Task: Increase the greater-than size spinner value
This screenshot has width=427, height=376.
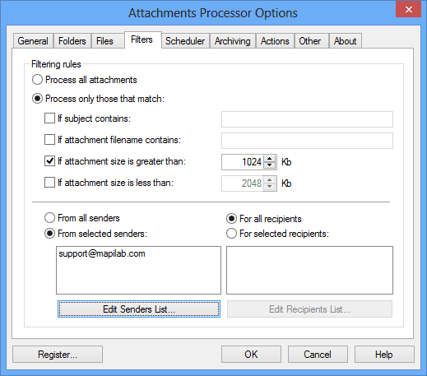Action: click(270, 159)
